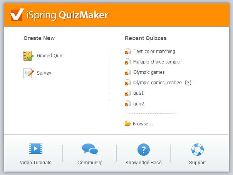
Task: Create a new Survey
Action: tap(44, 73)
